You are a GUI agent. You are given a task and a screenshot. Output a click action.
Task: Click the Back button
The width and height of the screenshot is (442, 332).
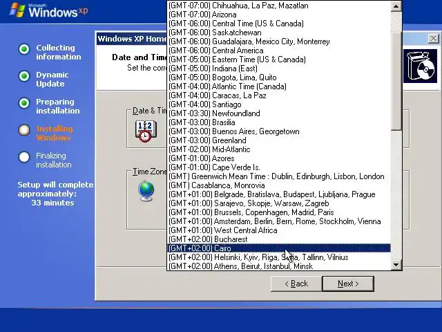tap(296, 284)
